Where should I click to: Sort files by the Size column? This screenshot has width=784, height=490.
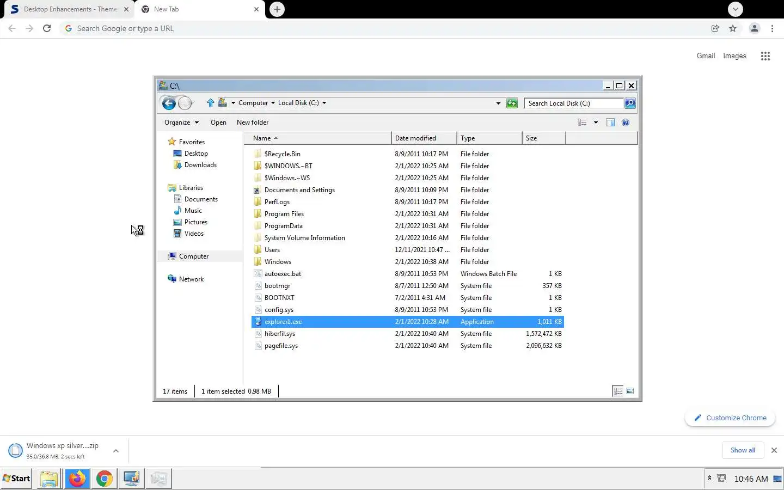544,138
